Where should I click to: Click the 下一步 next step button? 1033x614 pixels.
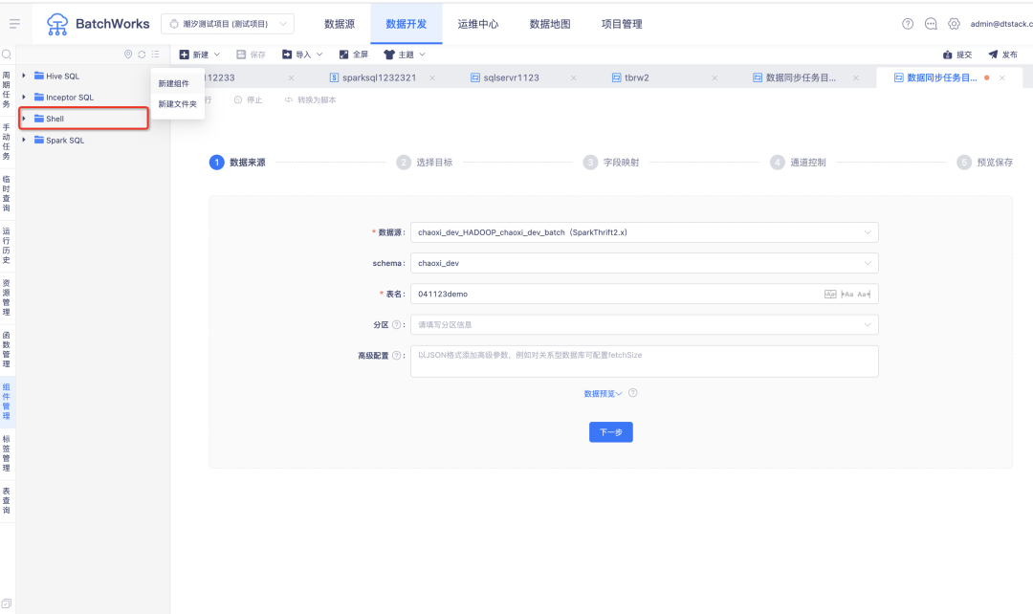tap(610, 432)
